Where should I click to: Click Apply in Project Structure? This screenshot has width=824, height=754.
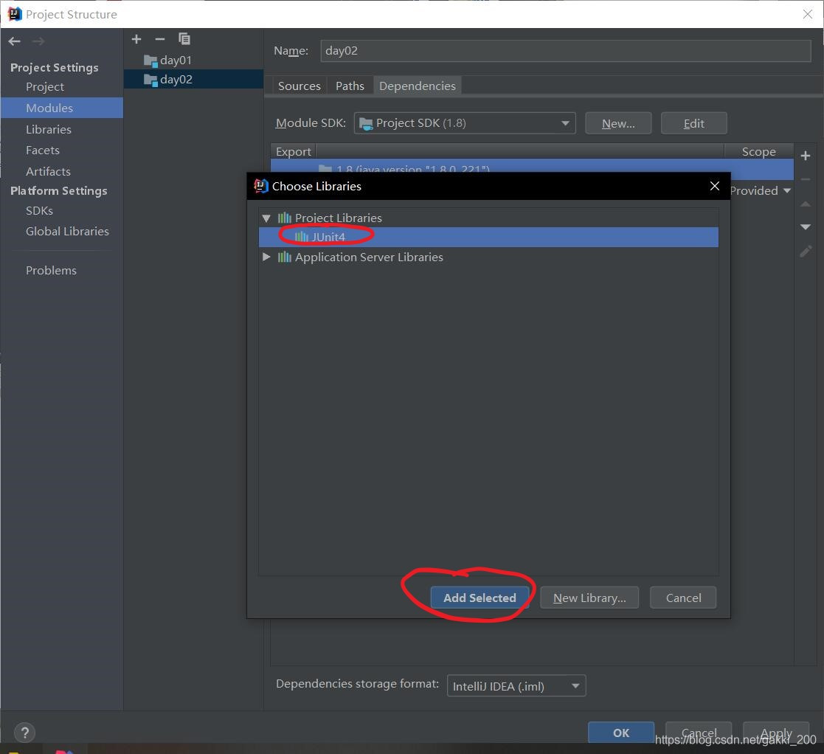775,733
